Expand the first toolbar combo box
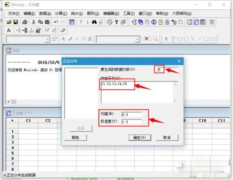Image resolution: width=233 pixels, height=180 pixels. pos(47,39)
